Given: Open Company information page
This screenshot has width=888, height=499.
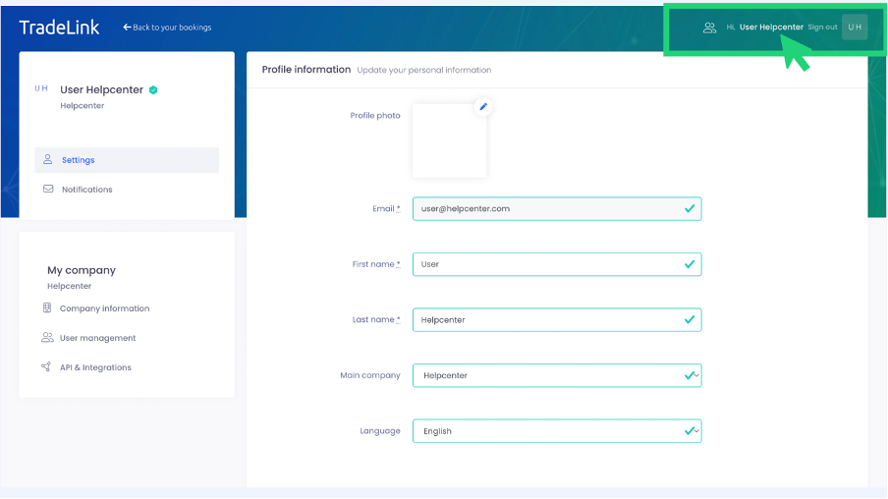Looking at the screenshot, I should point(104,308).
